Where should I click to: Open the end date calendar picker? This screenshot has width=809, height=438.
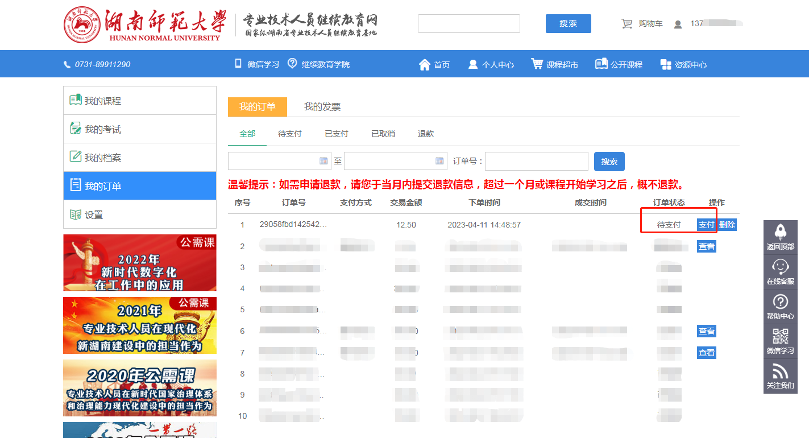(439, 161)
